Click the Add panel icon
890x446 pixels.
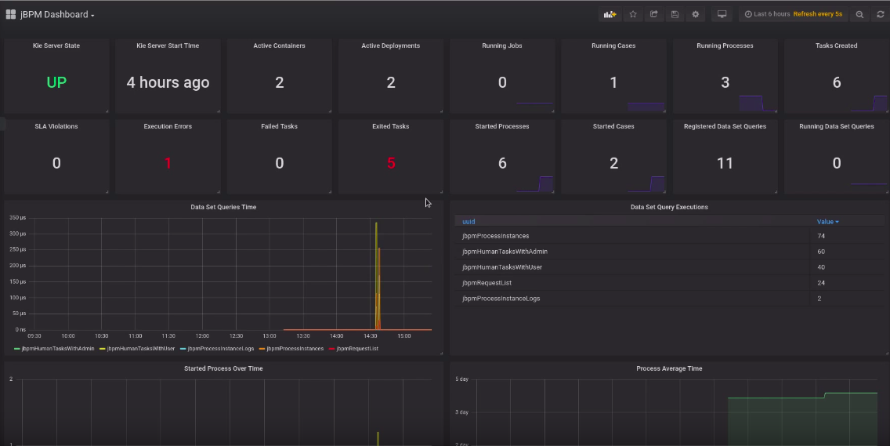point(609,14)
